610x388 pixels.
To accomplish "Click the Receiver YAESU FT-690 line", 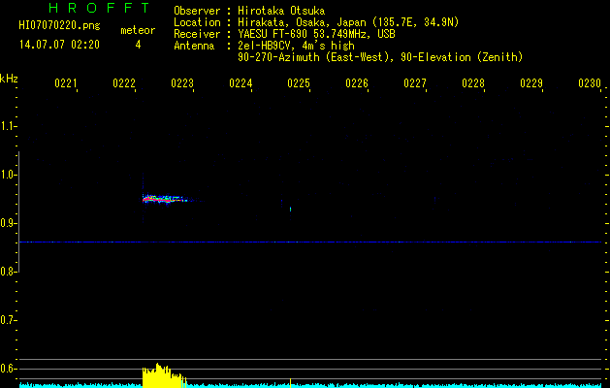I will click(x=284, y=34).
